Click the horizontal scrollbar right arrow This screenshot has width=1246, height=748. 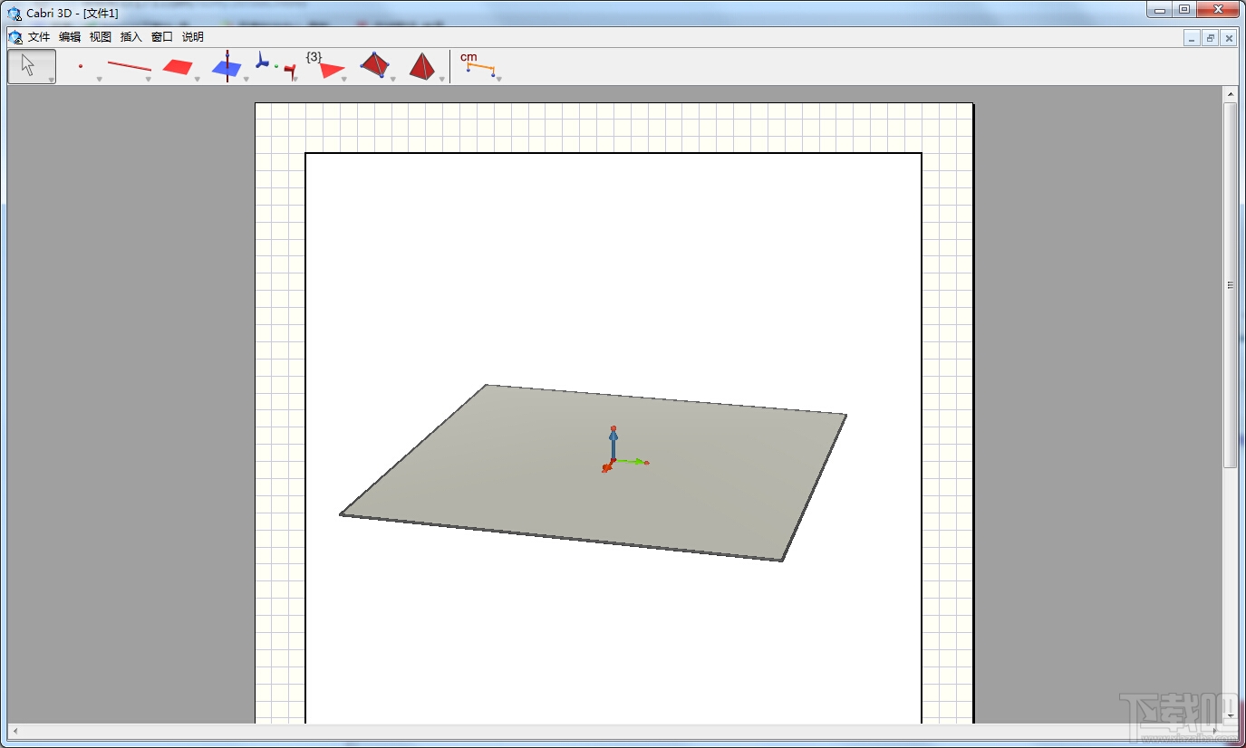tap(1214, 731)
